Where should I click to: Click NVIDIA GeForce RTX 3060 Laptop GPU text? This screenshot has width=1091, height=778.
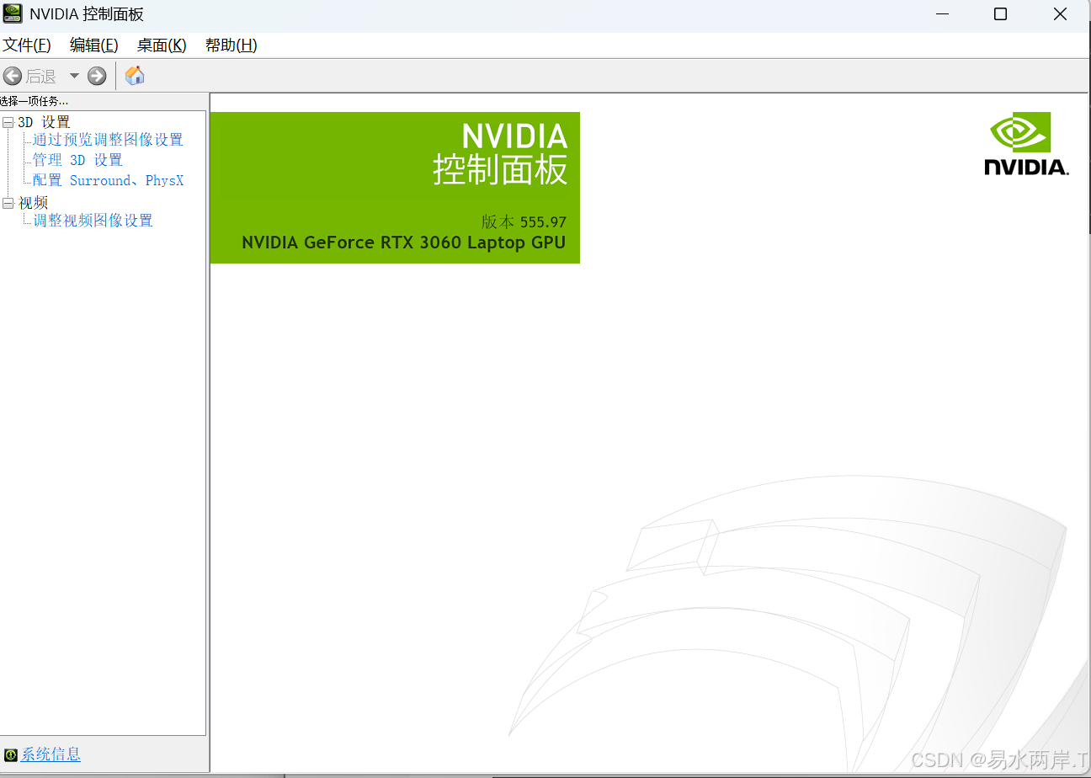[x=404, y=242]
